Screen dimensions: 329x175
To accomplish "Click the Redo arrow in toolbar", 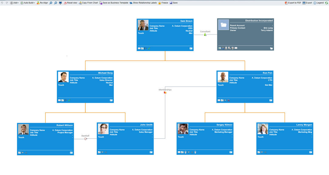I will click(7, 3).
